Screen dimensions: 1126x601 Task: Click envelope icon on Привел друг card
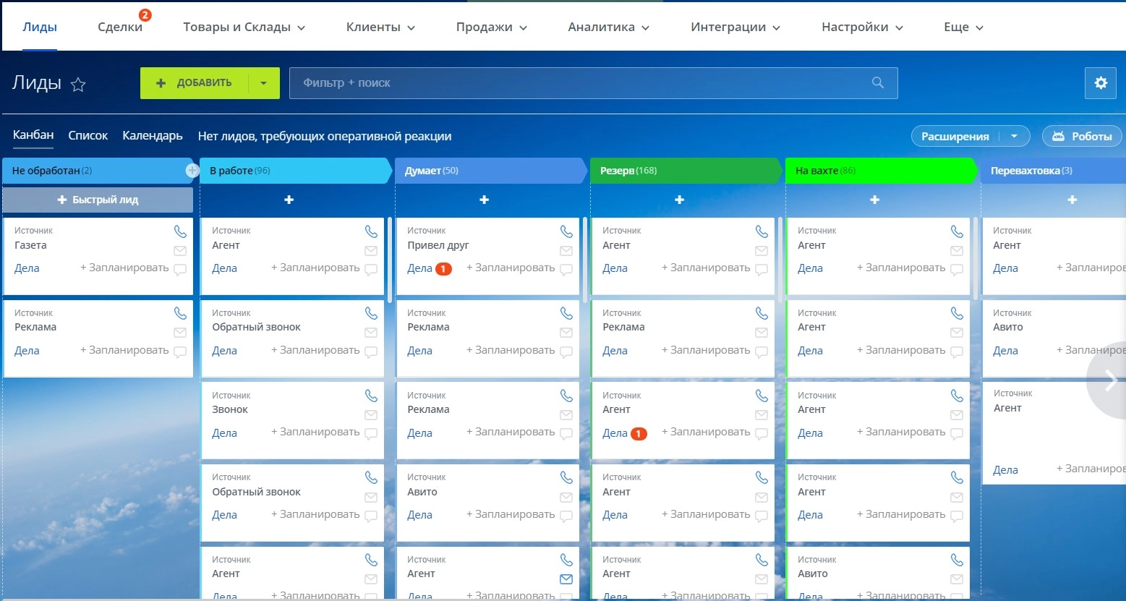(x=566, y=251)
